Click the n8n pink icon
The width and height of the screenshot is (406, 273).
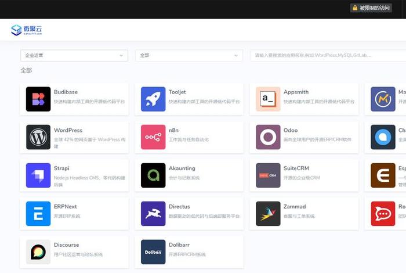point(153,138)
